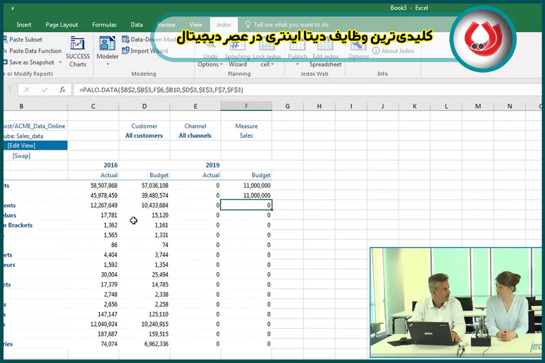Select the All customers cell
The width and height of the screenshot is (545, 363).
[x=144, y=135]
